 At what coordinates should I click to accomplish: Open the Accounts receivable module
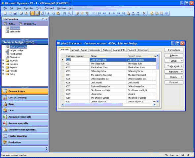25,117
